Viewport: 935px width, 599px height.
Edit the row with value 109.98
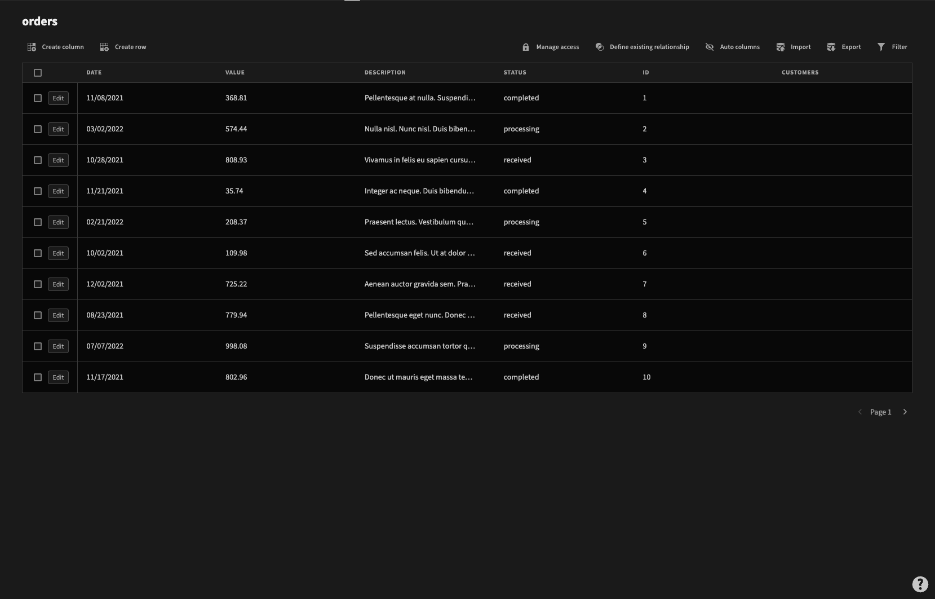pyautogui.click(x=58, y=253)
